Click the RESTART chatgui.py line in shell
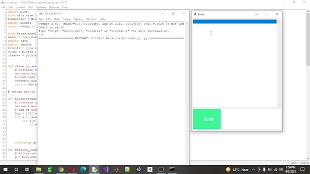 coord(111,38)
